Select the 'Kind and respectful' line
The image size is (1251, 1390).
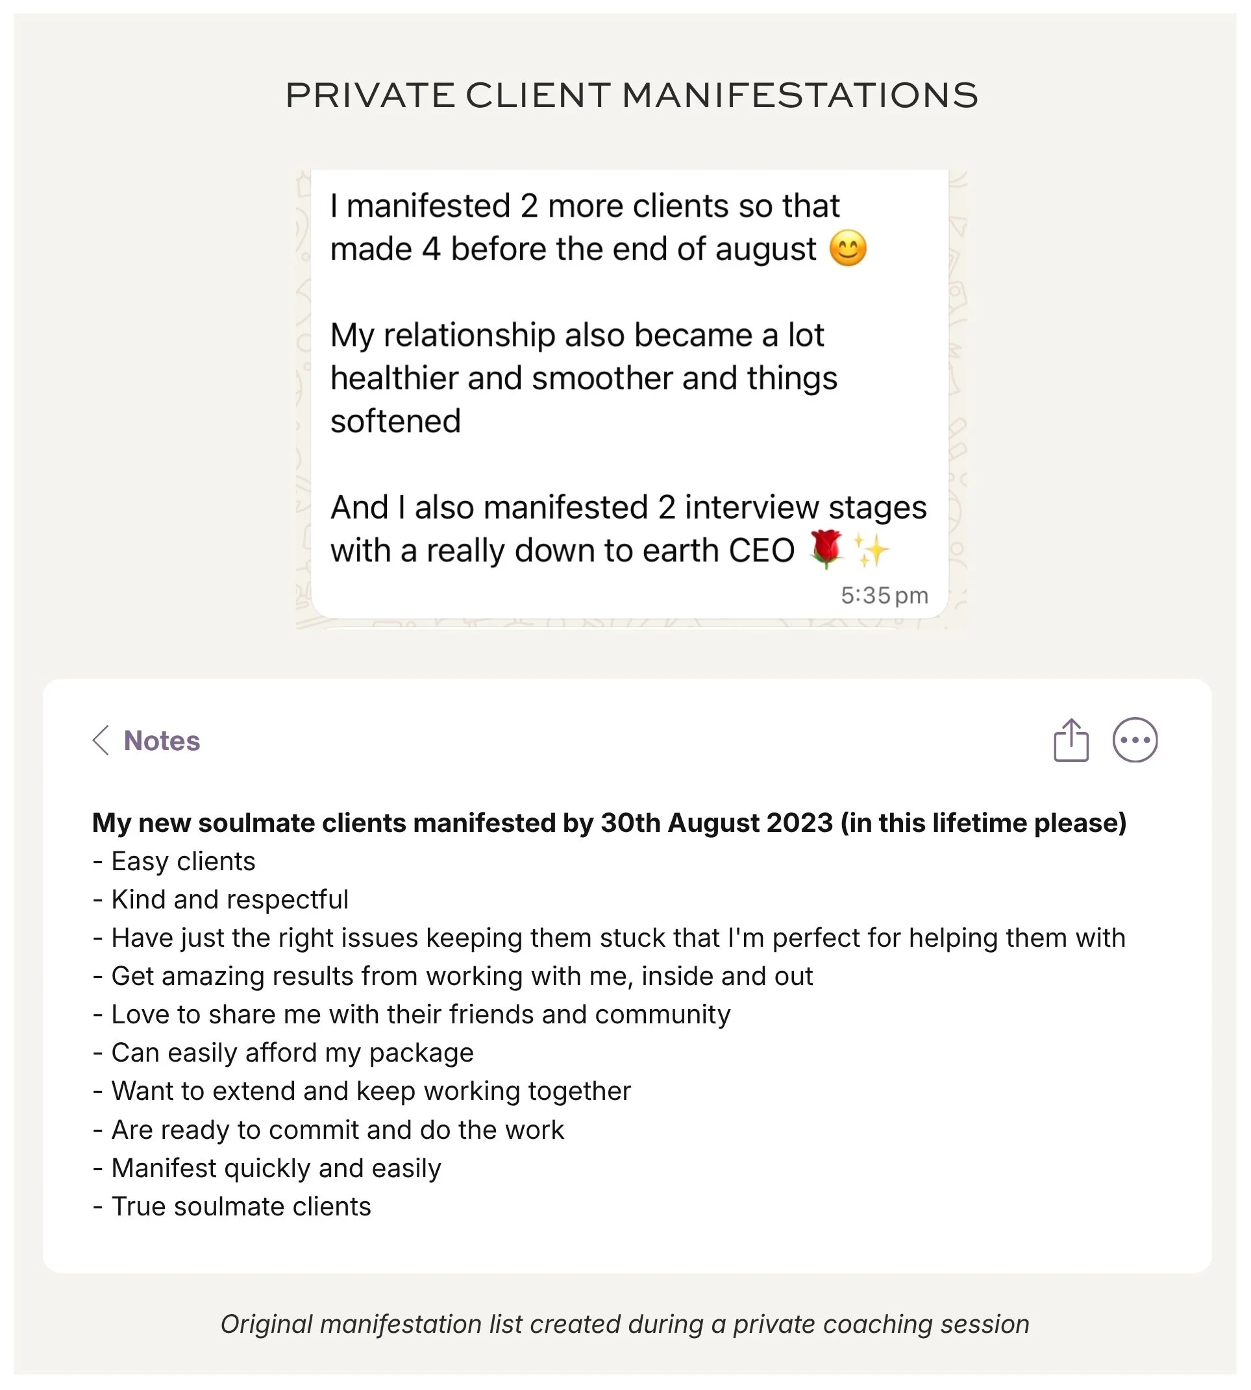click(221, 899)
